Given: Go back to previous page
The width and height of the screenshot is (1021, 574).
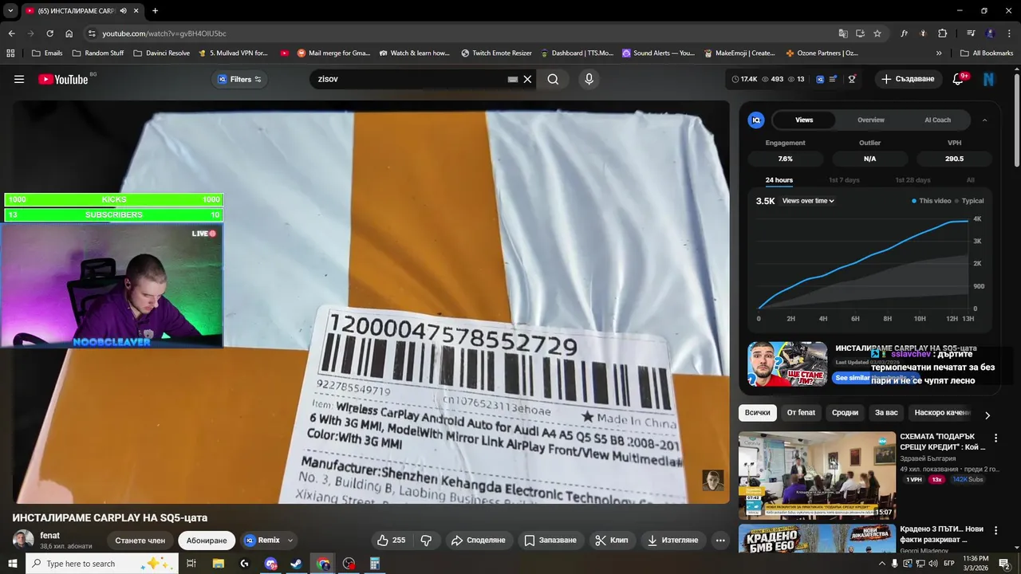Looking at the screenshot, I should tap(11, 33).
